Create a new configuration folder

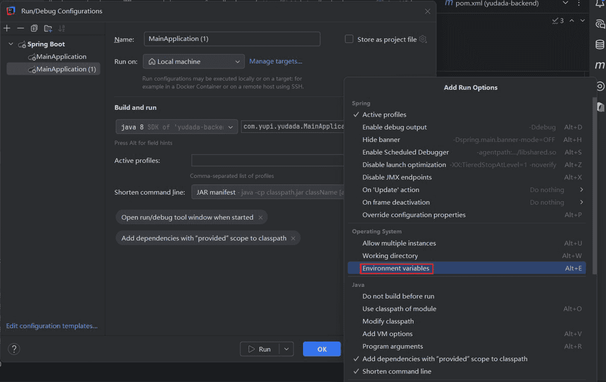(48, 28)
